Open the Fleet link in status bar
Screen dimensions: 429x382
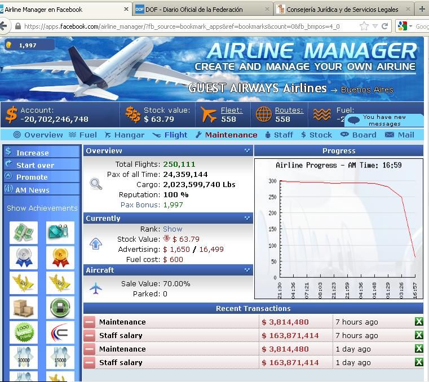coord(232,110)
